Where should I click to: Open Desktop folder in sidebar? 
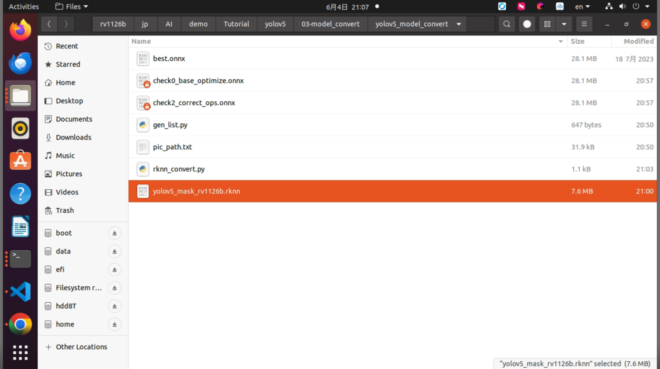tap(82, 101)
